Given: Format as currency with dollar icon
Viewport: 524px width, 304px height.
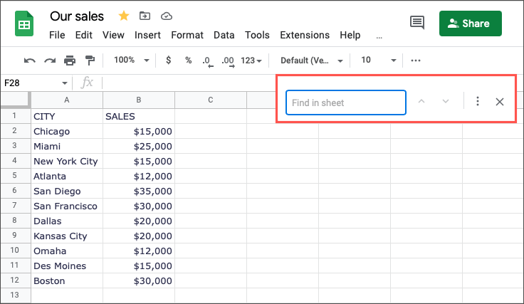Looking at the screenshot, I should pyautogui.click(x=168, y=61).
